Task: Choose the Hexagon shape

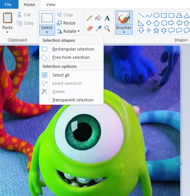Action: [x=164, y=23]
